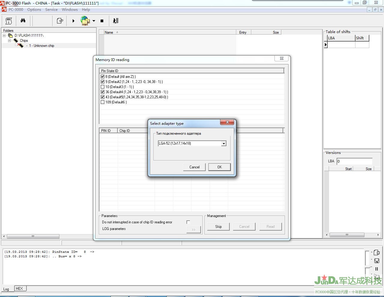Click the 'Bus= x 8' log line
The height and width of the screenshot is (297, 384).
(x=43, y=256)
